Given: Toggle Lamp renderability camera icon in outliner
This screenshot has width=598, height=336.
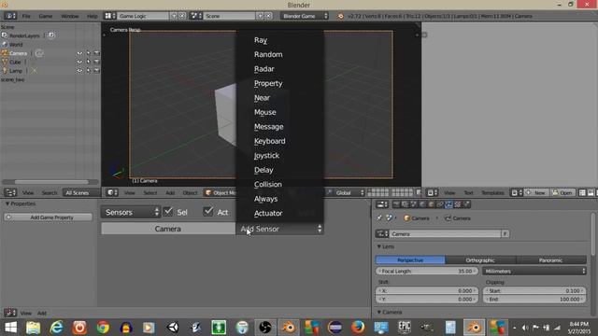Looking at the screenshot, I should pos(96,71).
